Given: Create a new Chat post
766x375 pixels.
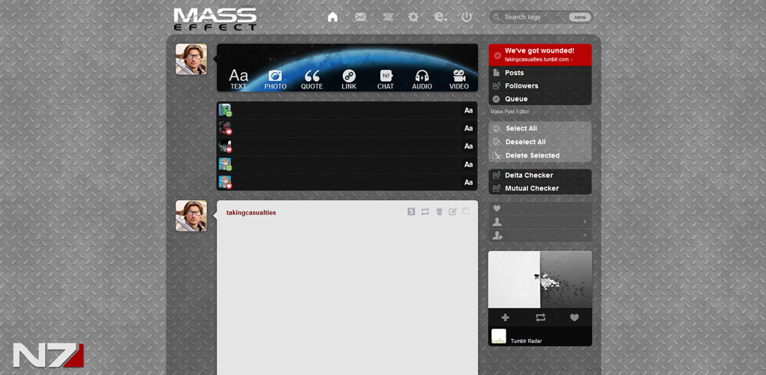Looking at the screenshot, I should pos(386,79).
